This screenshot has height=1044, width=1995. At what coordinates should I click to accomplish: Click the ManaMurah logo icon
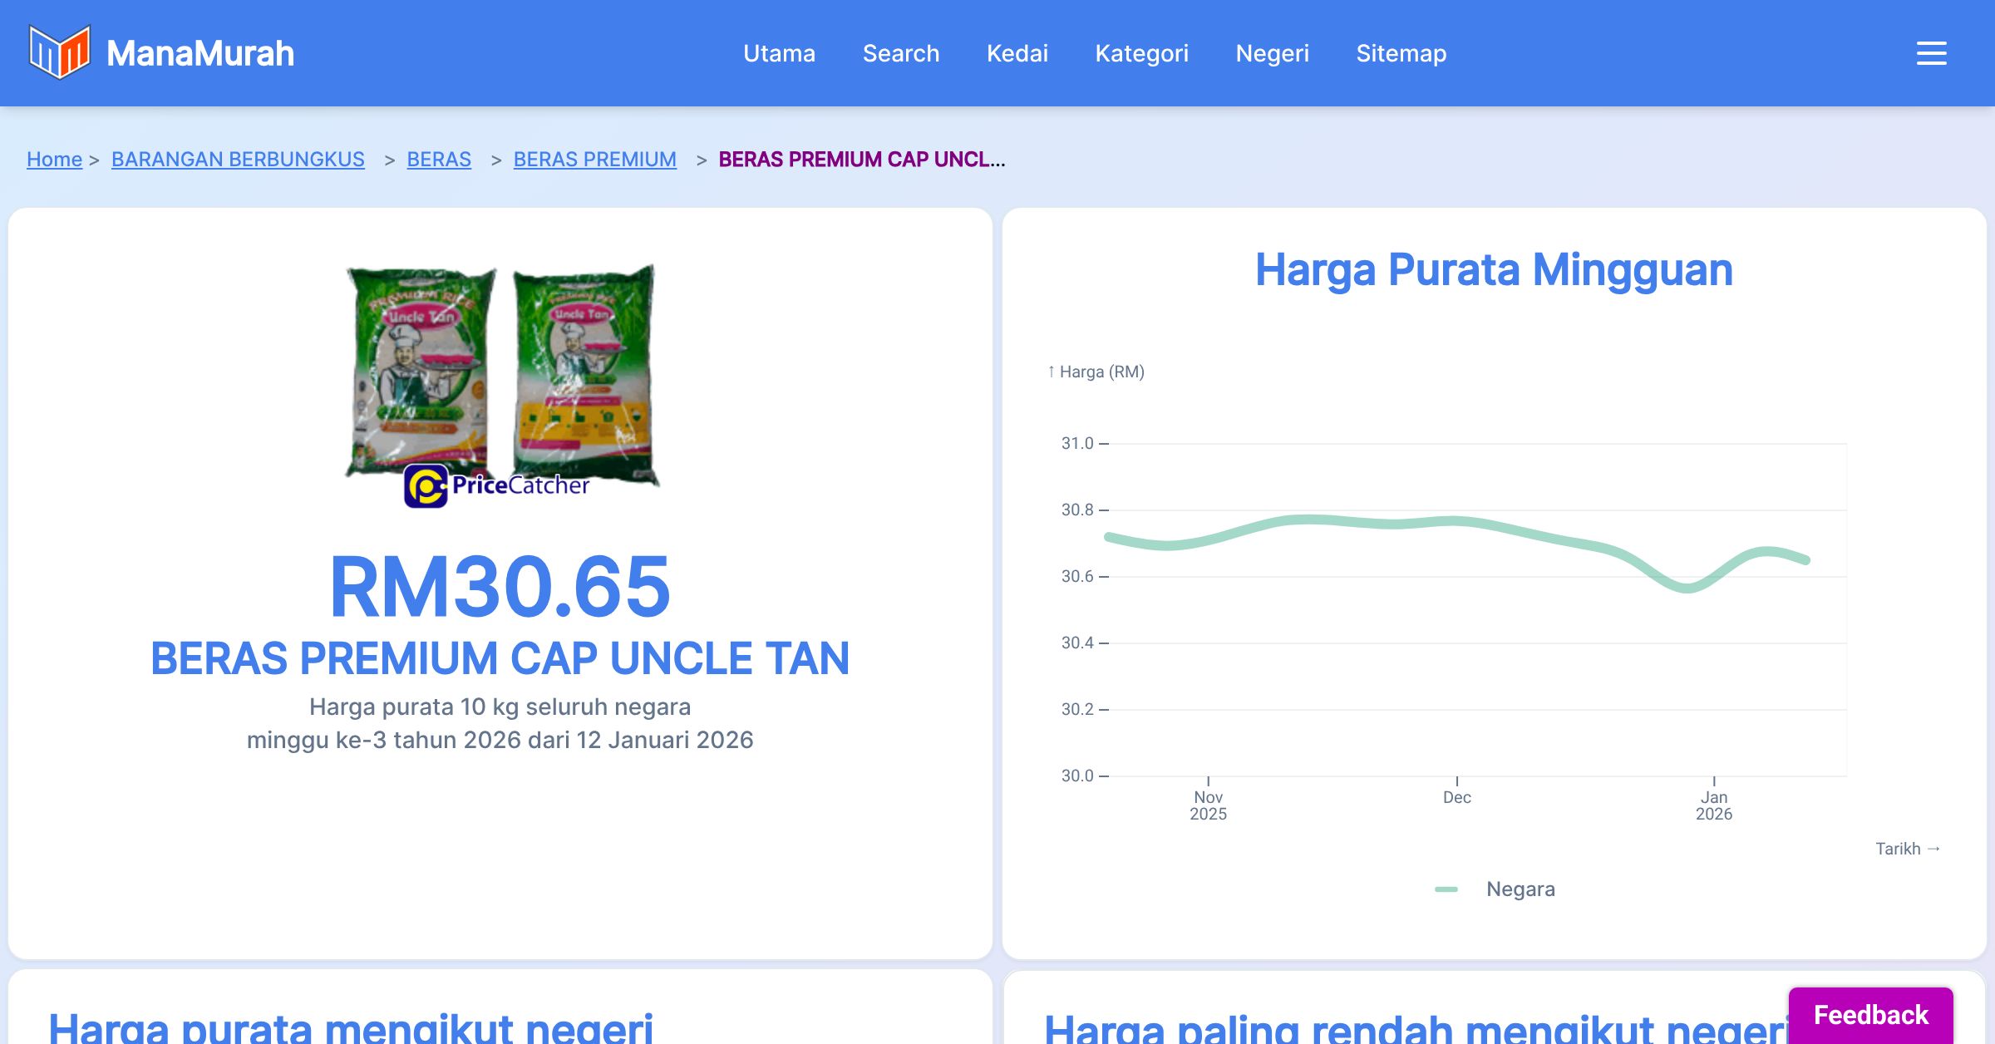point(60,53)
